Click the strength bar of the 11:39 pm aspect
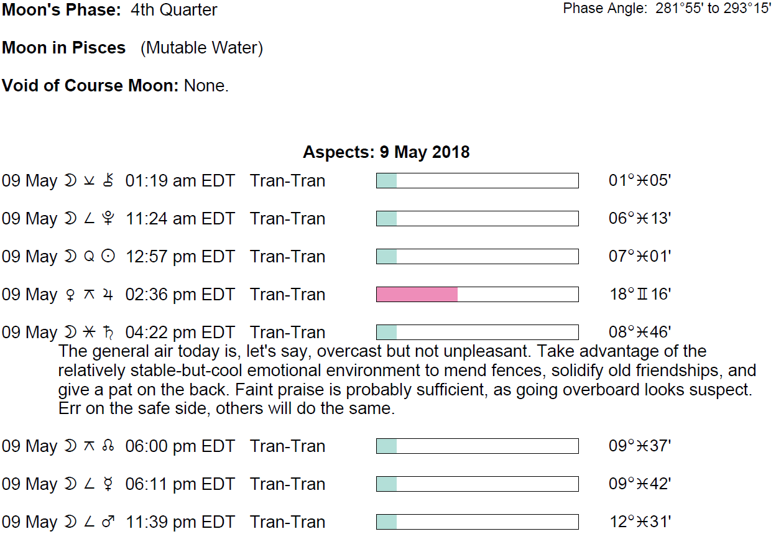 click(x=477, y=522)
